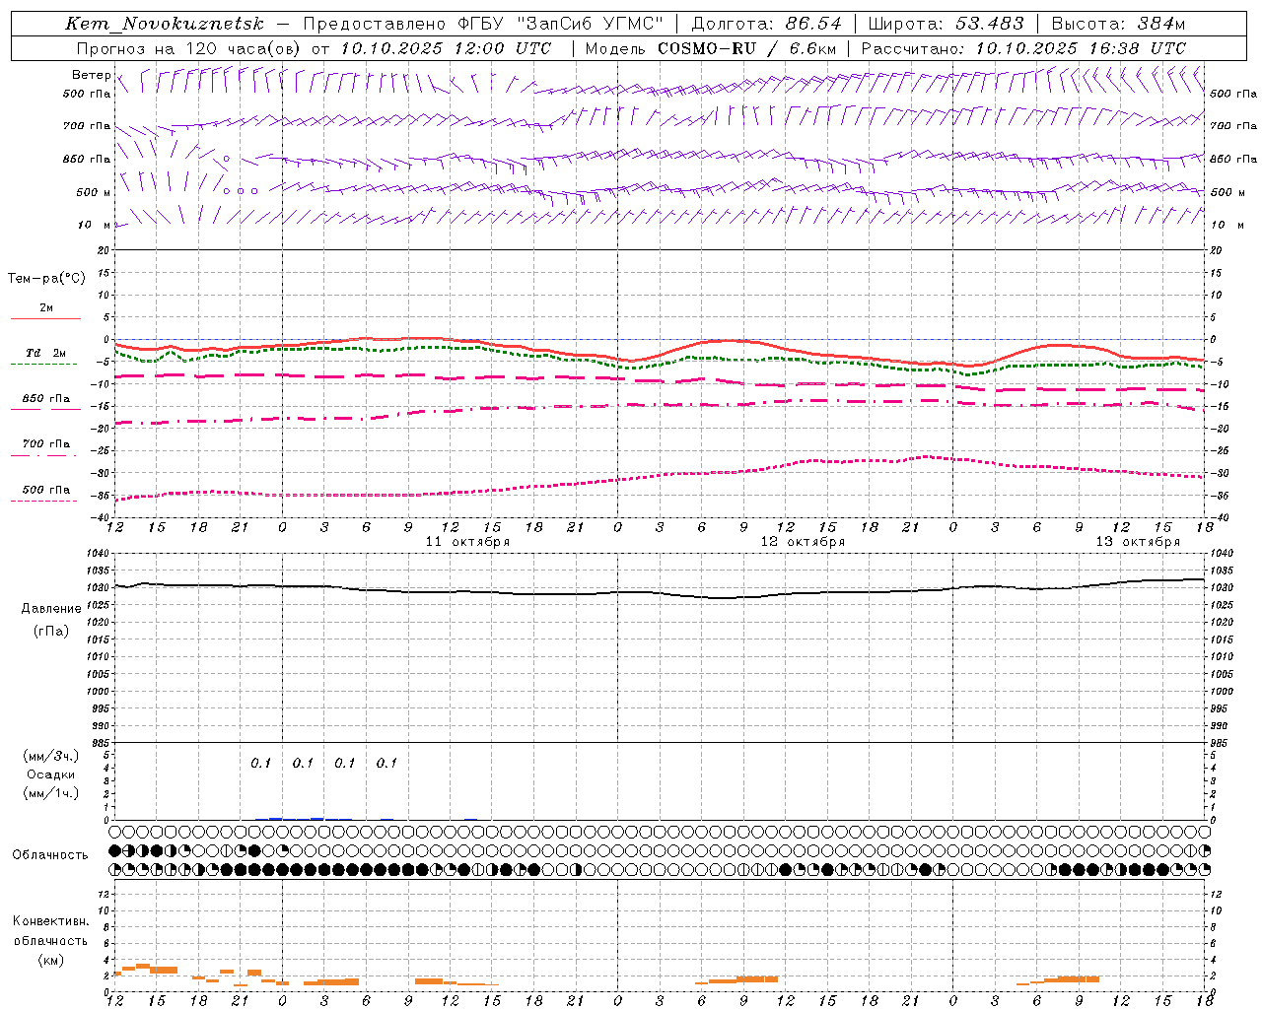1262x1009 pixels.
Task: Click the Осадки precipitation label
Action: tap(51, 774)
